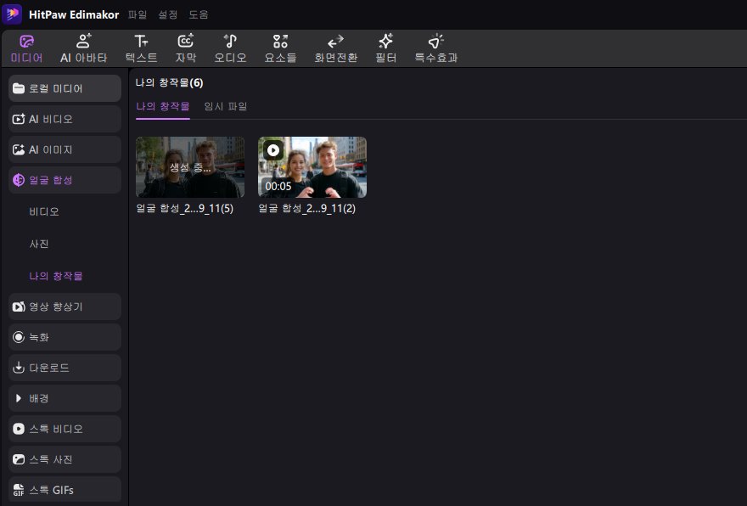Screen dimensions: 747x506
Task: Open the 화면전환 transitions icon
Action: coord(335,42)
